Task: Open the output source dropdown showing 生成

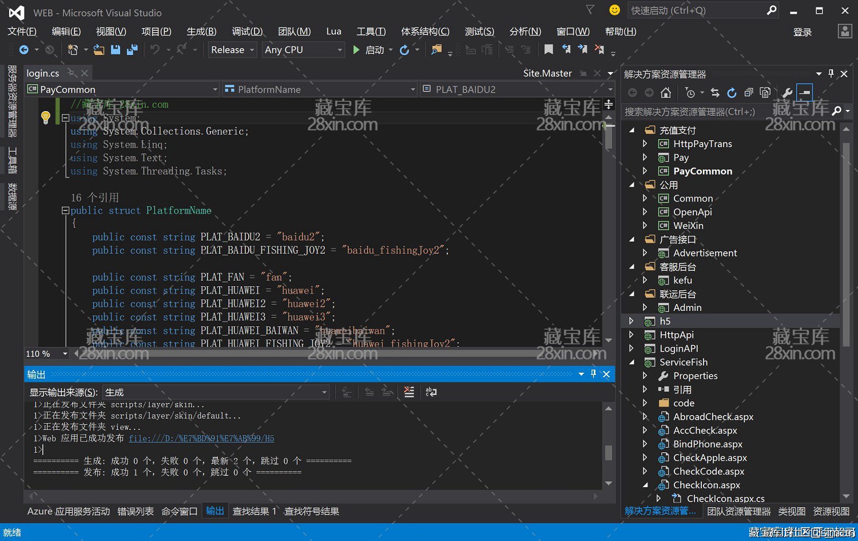Action: [x=216, y=392]
